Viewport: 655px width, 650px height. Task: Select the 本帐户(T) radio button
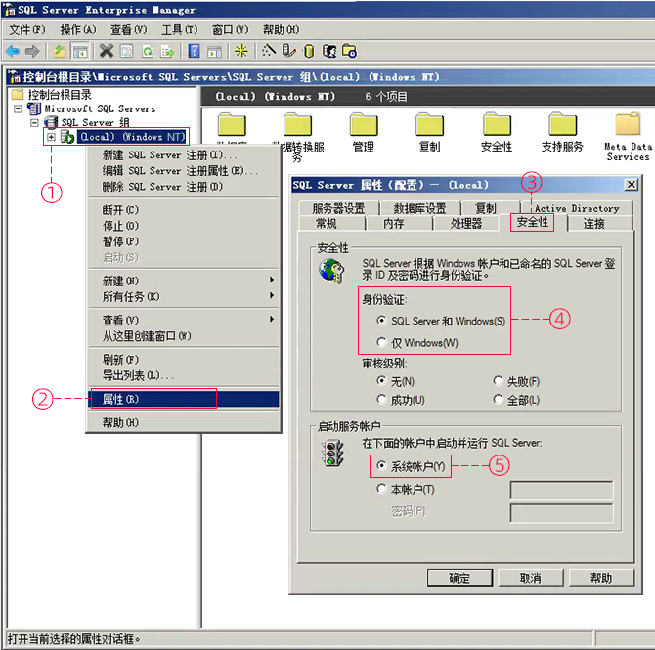click(382, 489)
